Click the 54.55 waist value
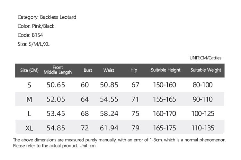This screenshot has width=241, height=160. click(x=109, y=99)
